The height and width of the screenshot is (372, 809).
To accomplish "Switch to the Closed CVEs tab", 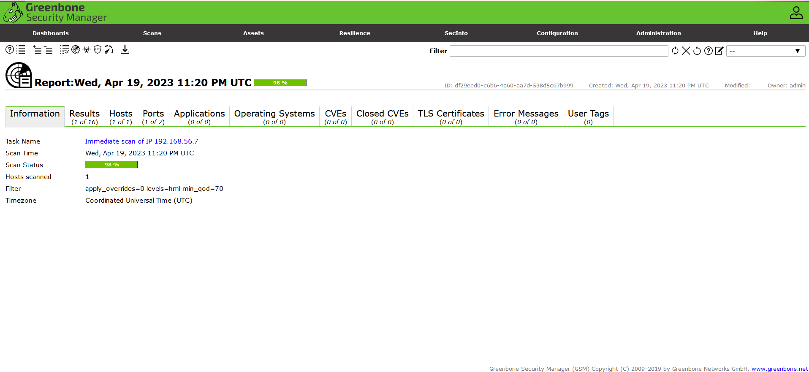I will pyautogui.click(x=383, y=117).
